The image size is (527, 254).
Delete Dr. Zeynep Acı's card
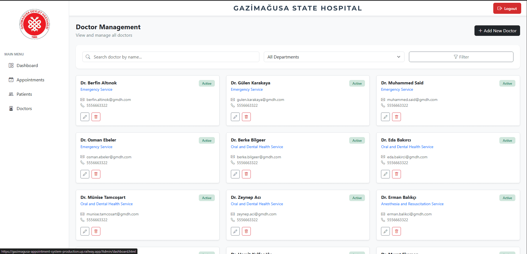click(x=246, y=231)
